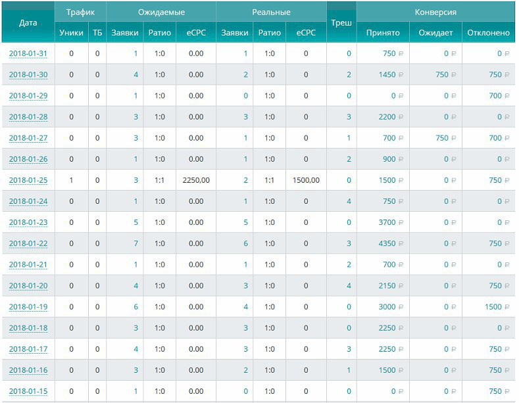This screenshot has height=403, width=519.
Task: Open the 2018-01-15 date link
Action: click(28, 391)
